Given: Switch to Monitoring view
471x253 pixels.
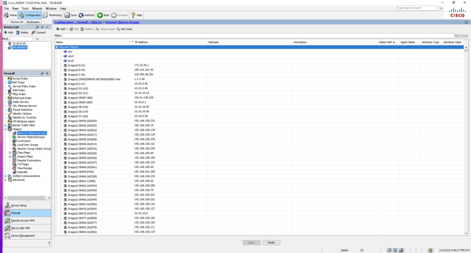Looking at the screenshot, I should pyautogui.click(x=52, y=15).
